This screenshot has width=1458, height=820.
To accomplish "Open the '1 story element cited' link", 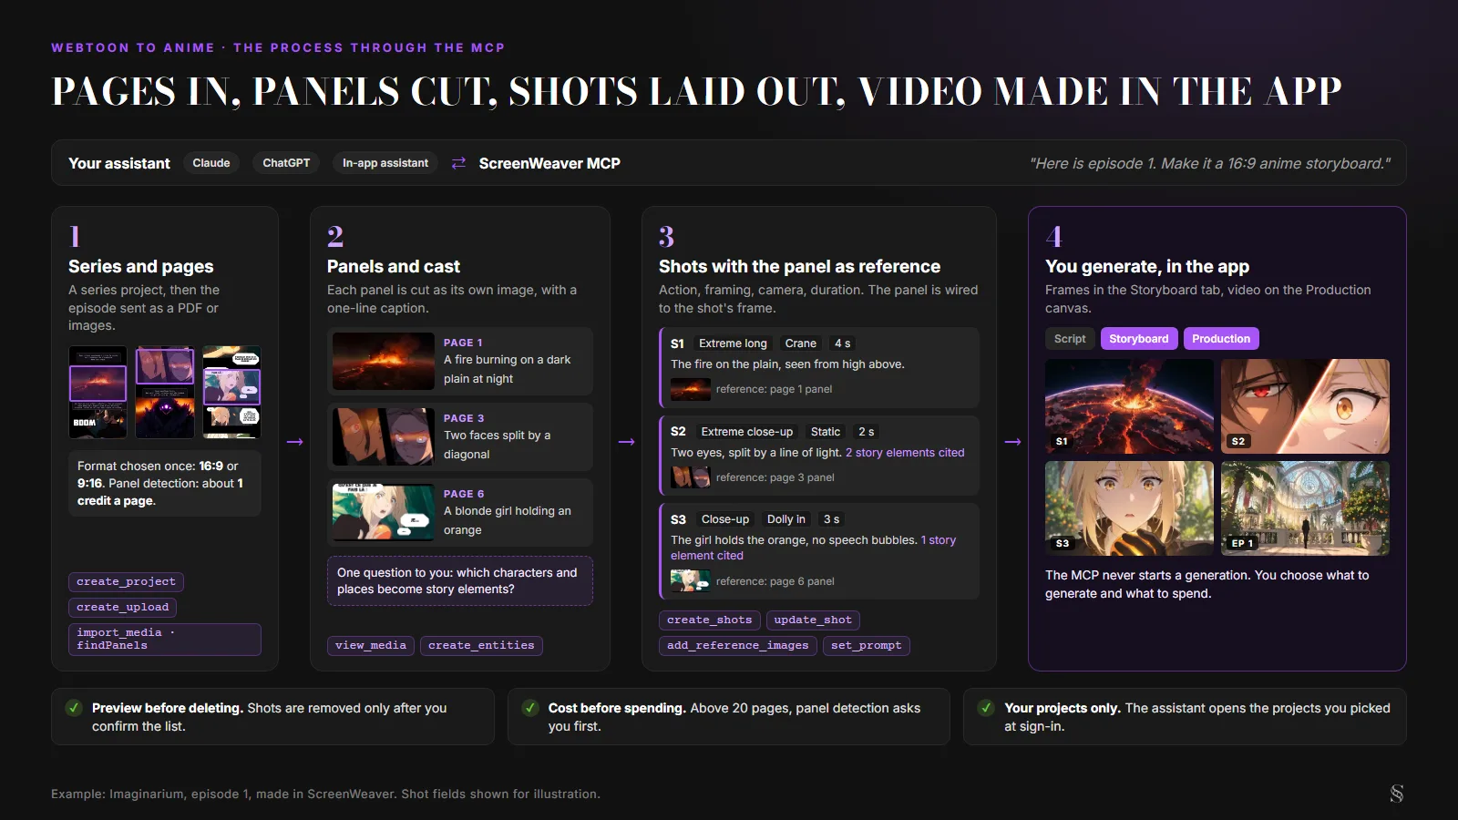I will pyautogui.click(x=813, y=548).
